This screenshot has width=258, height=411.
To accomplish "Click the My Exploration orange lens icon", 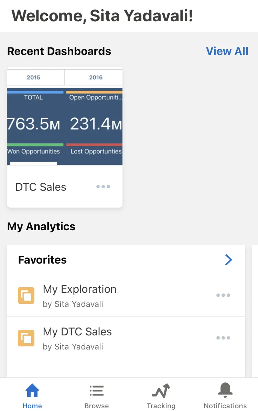I will pyautogui.click(x=26, y=296).
